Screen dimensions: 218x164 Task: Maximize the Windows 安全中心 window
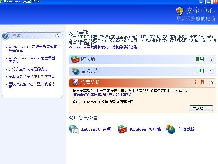(208, 2)
